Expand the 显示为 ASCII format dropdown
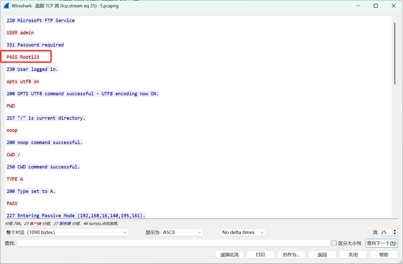This screenshot has height=264, width=403. [182, 232]
